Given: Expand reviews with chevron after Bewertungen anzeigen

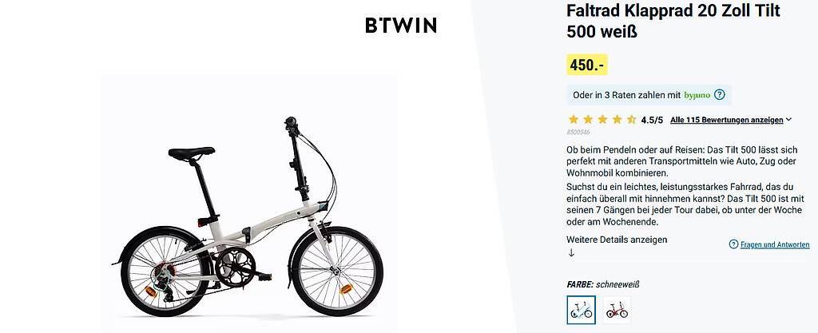Looking at the screenshot, I should coord(788,120).
